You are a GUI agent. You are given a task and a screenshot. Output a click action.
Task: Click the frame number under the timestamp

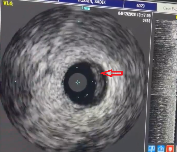pos(147,20)
